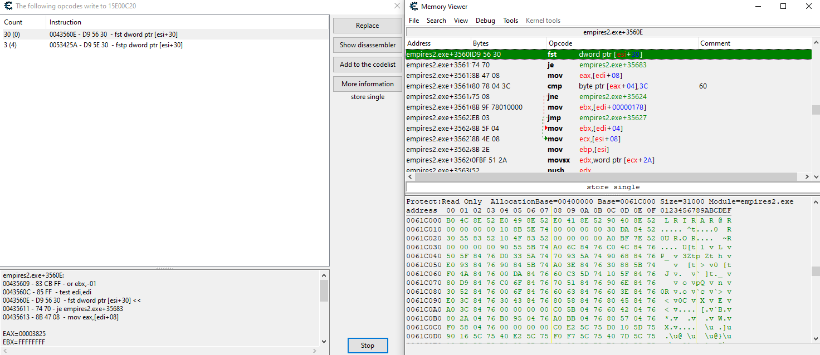820x355 pixels.
Task: Select the jne empires2.exe+35624 row
Action: click(x=608, y=97)
